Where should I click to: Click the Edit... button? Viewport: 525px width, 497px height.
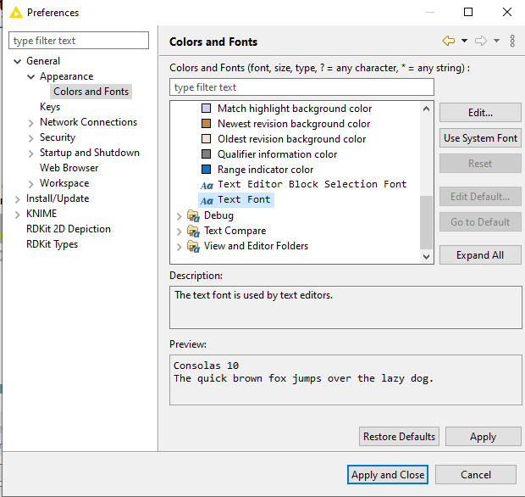coord(480,113)
